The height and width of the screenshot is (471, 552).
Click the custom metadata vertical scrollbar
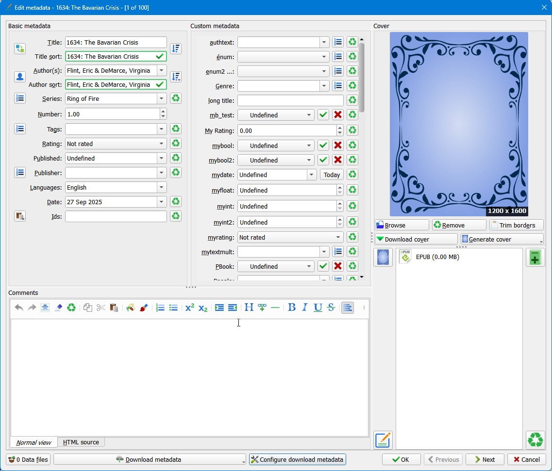[x=362, y=78]
